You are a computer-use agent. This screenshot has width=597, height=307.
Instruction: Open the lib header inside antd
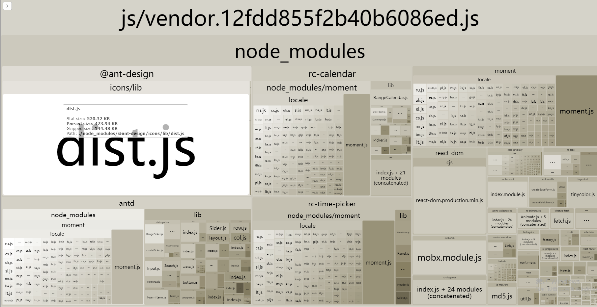click(198, 215)
